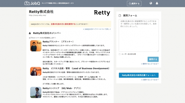Visit the http://corp.retty.me/ company link
The height and width of the screenshot is (103, 185).
click(37, 15)
